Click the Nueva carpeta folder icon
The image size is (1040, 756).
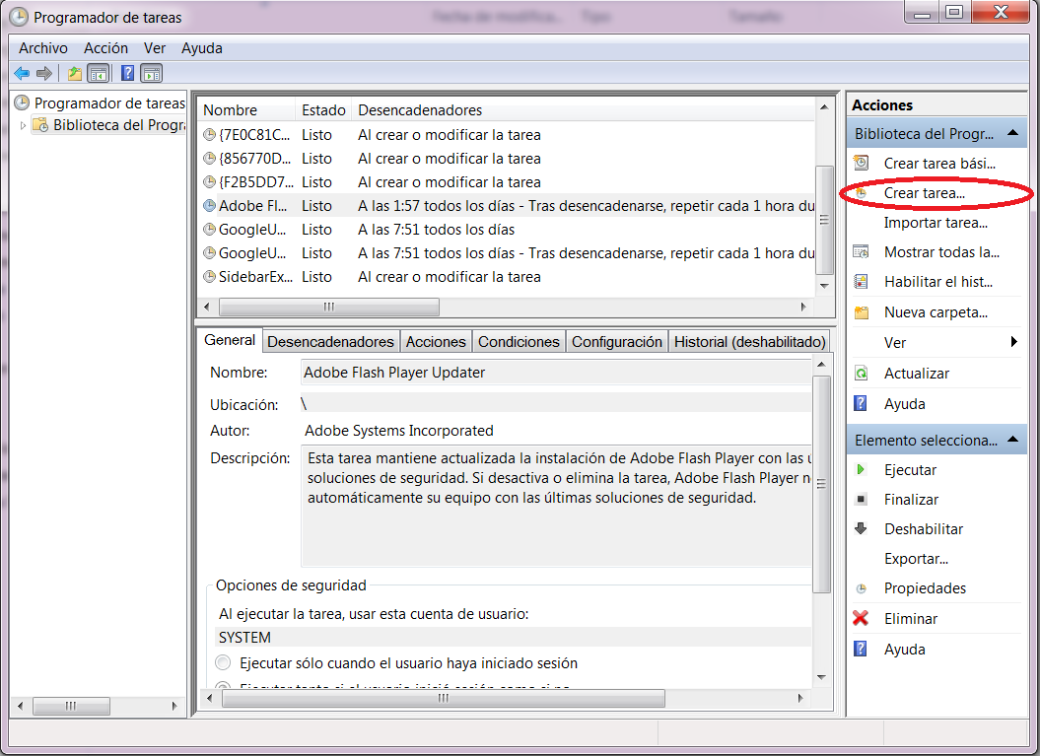tap(862, 312)
